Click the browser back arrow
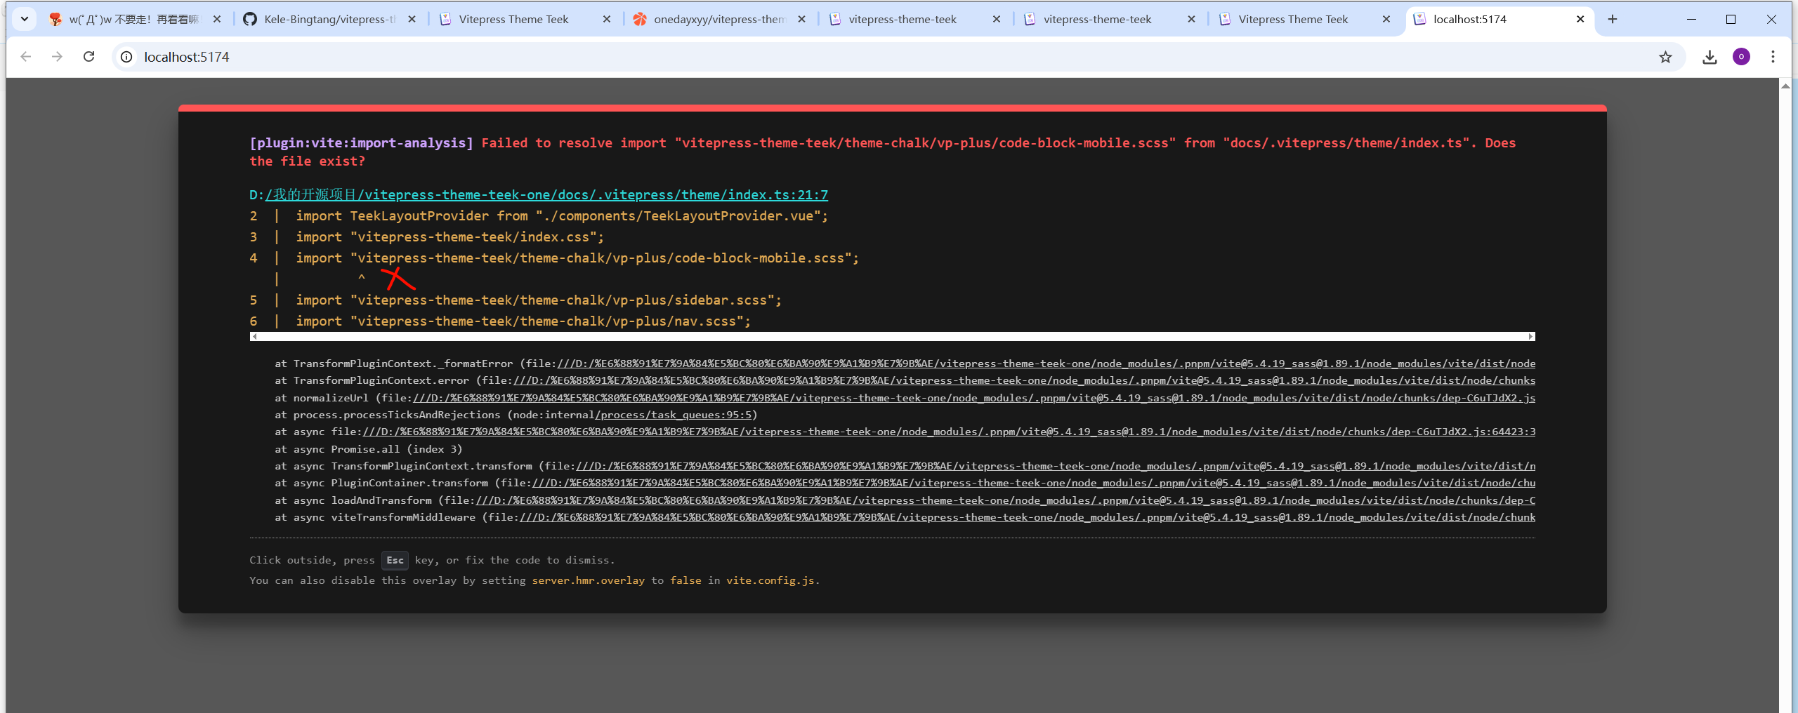The image size is (1798, 713). pos(26,57)
